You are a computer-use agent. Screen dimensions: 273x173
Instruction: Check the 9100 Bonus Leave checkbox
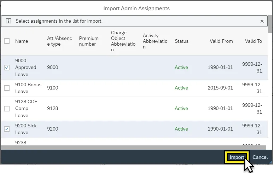(x=7, y=88)
